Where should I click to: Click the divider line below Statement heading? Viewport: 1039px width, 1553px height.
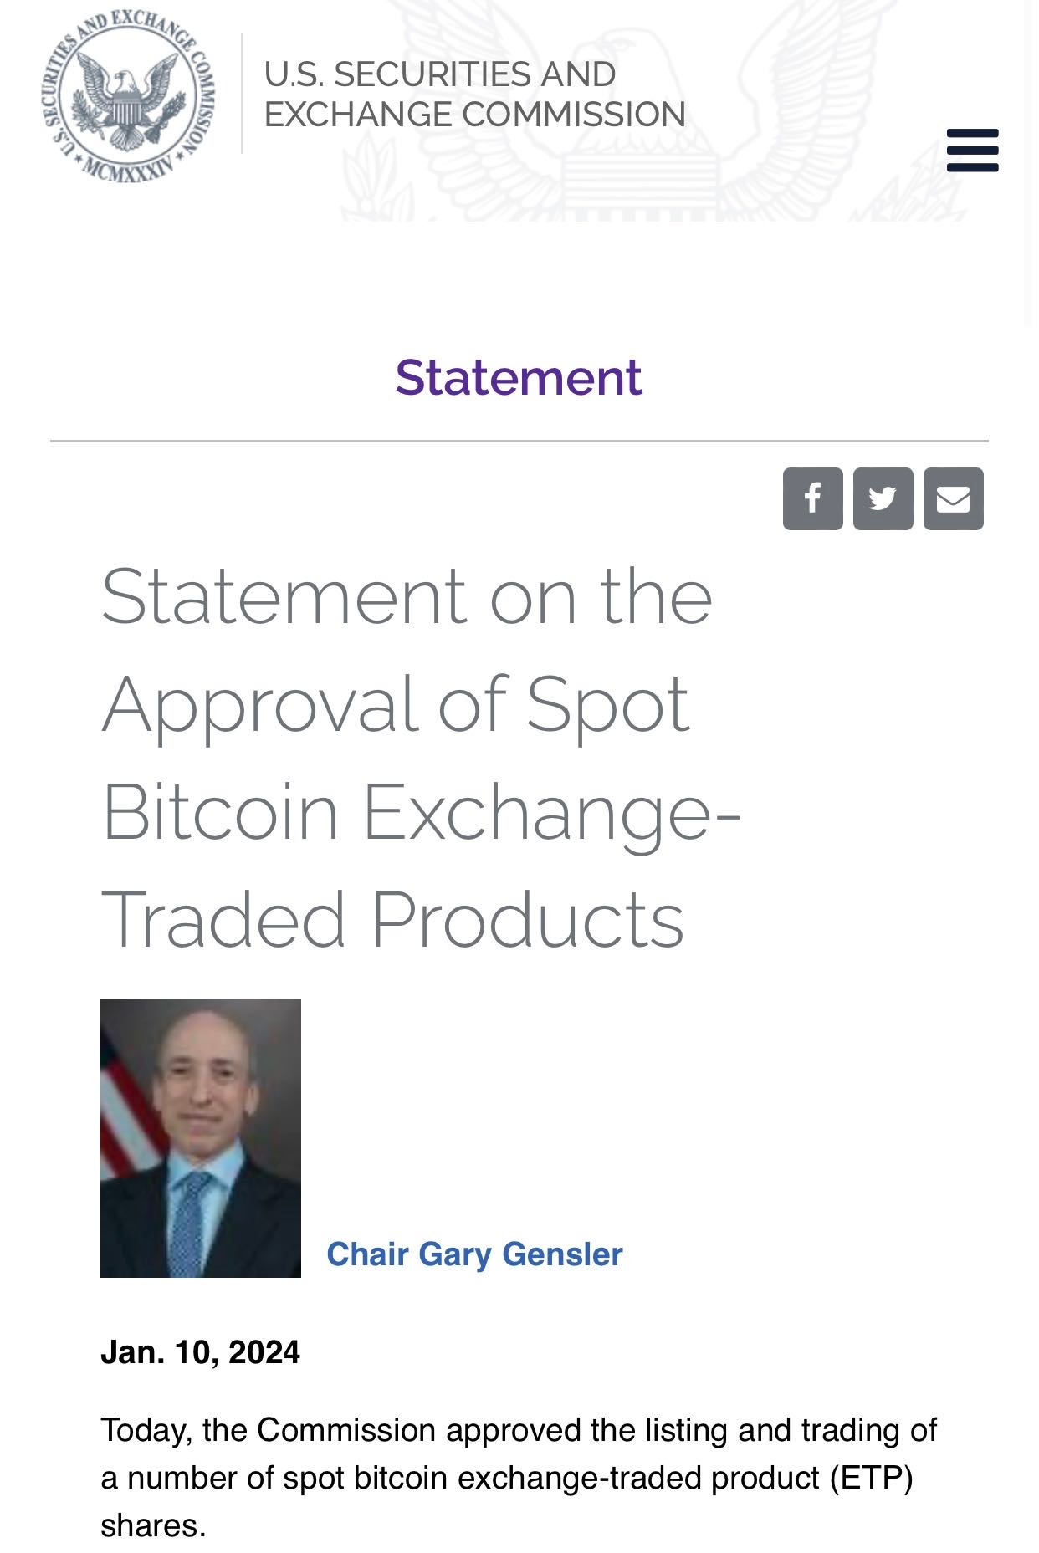(519, 441)
